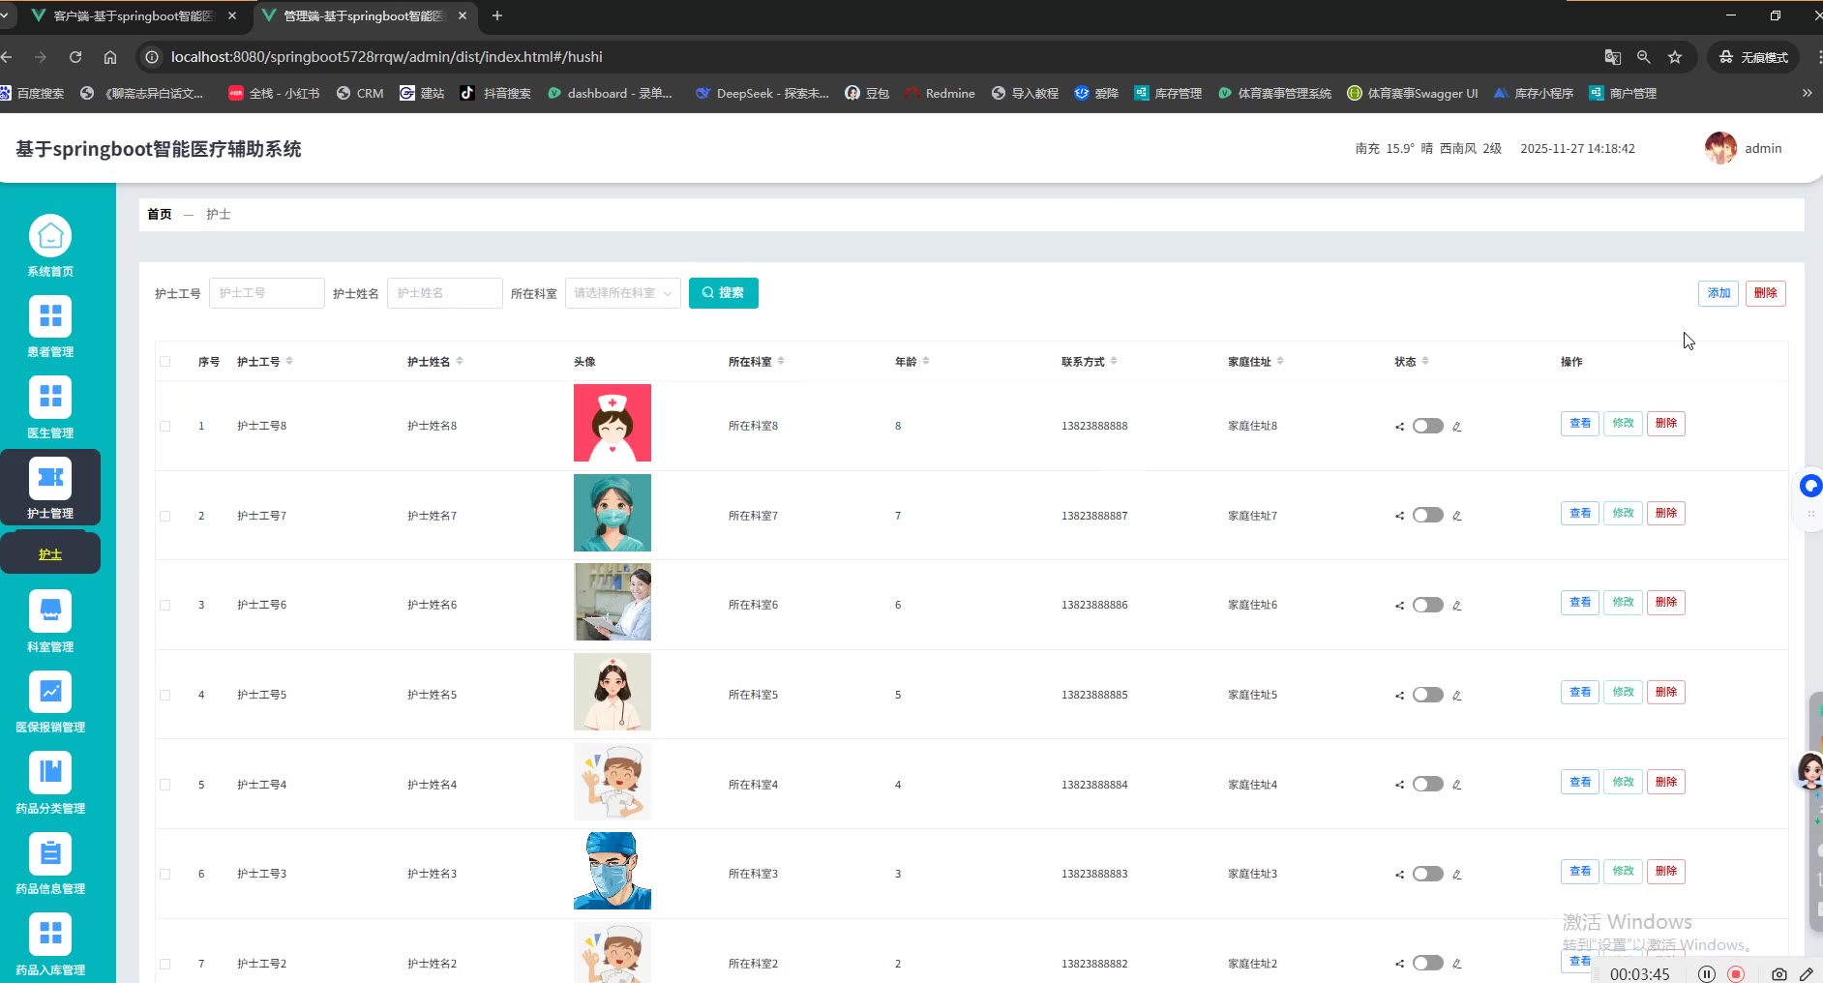The image size is (1823, 983).
Task: Toggle status switch for 护士姓名5
Action: coord(1427,695)
